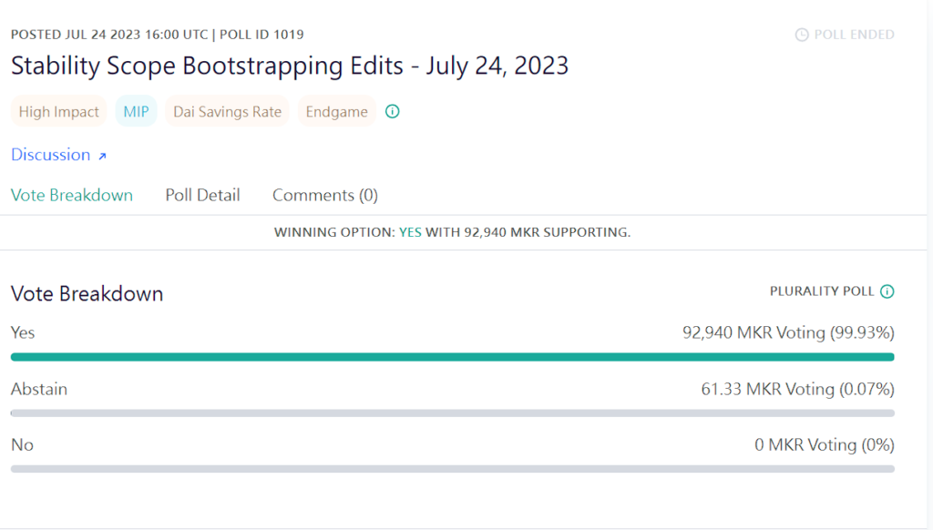
Task: Click the info icon beside the Endgame tag
Action: [x=393, y=112]
